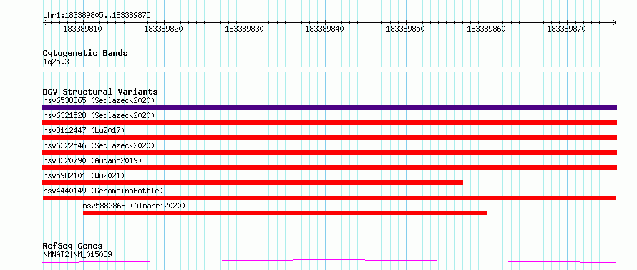Click the 183389820 ruler coordinate

click(x=163, y=29)
